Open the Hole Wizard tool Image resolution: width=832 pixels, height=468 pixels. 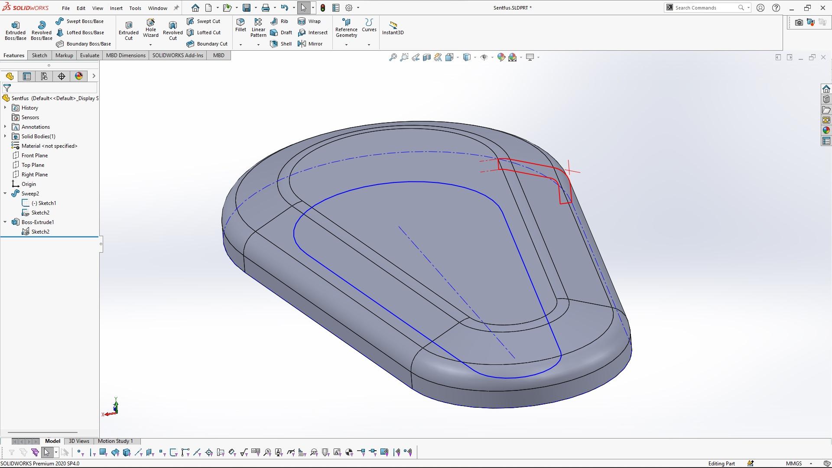[150, 29]
